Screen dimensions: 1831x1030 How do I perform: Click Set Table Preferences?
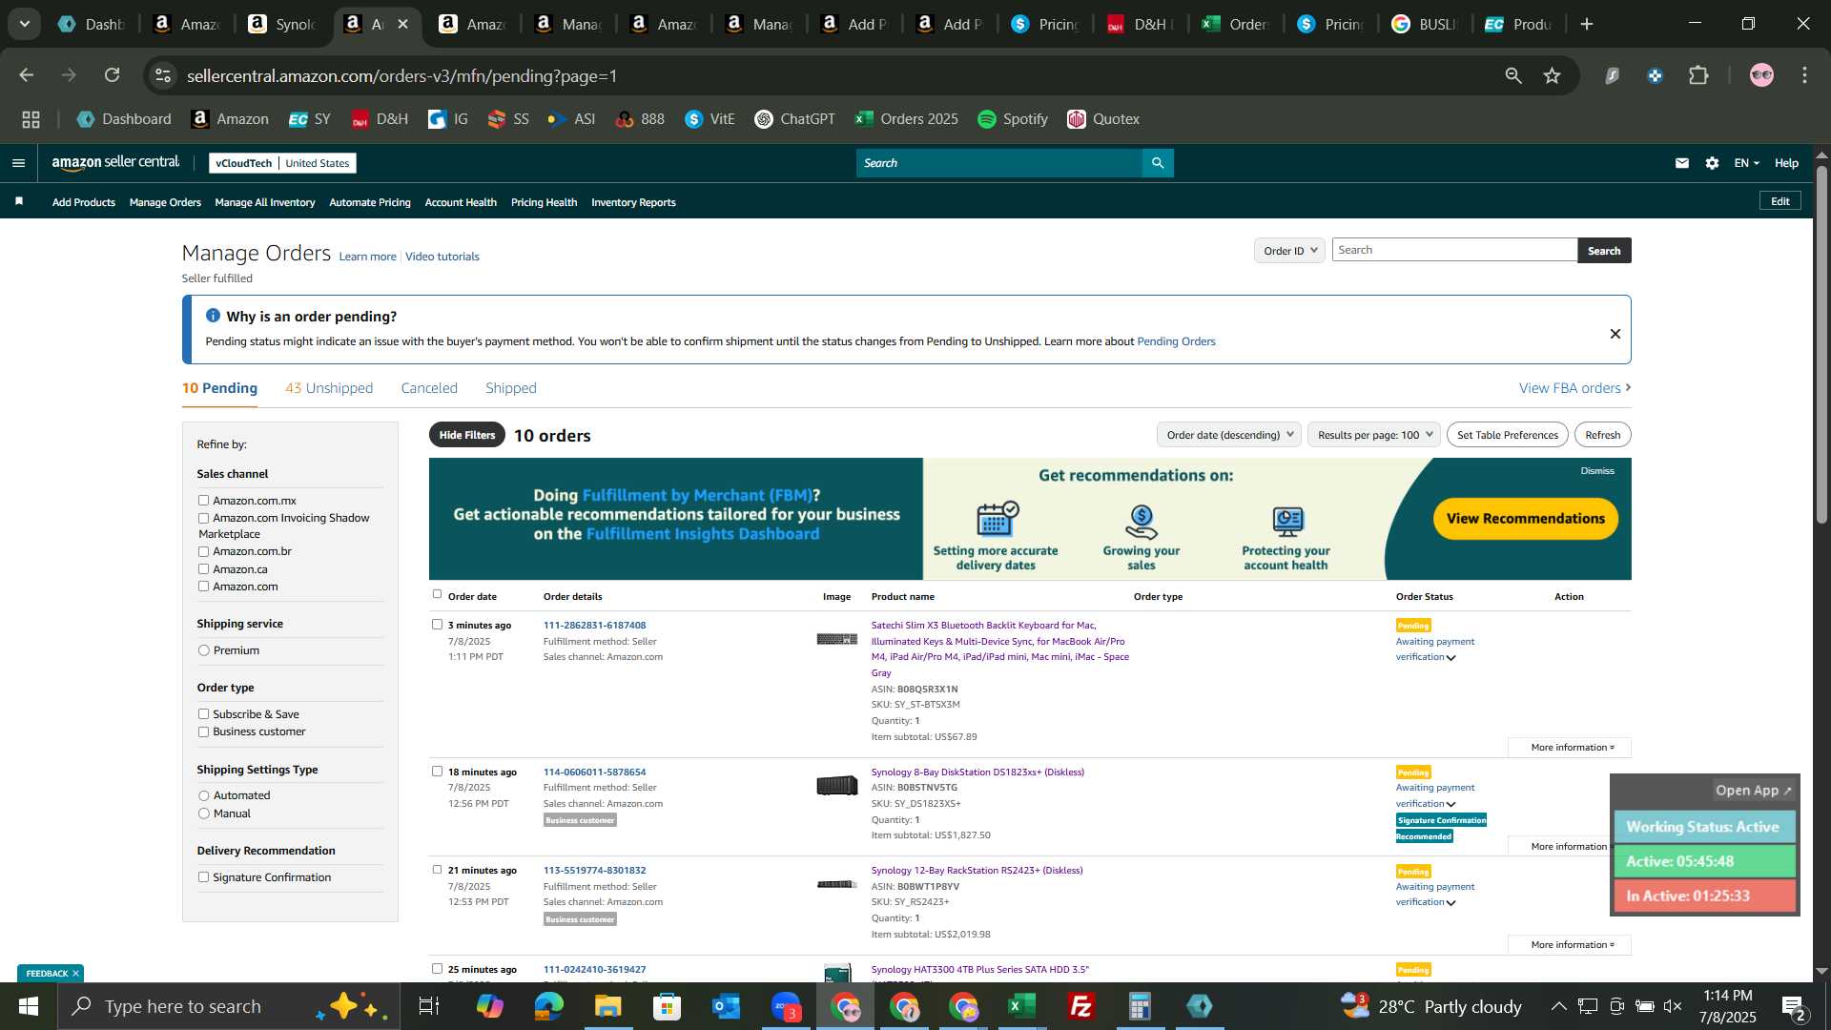click(x=1507, y=435)
